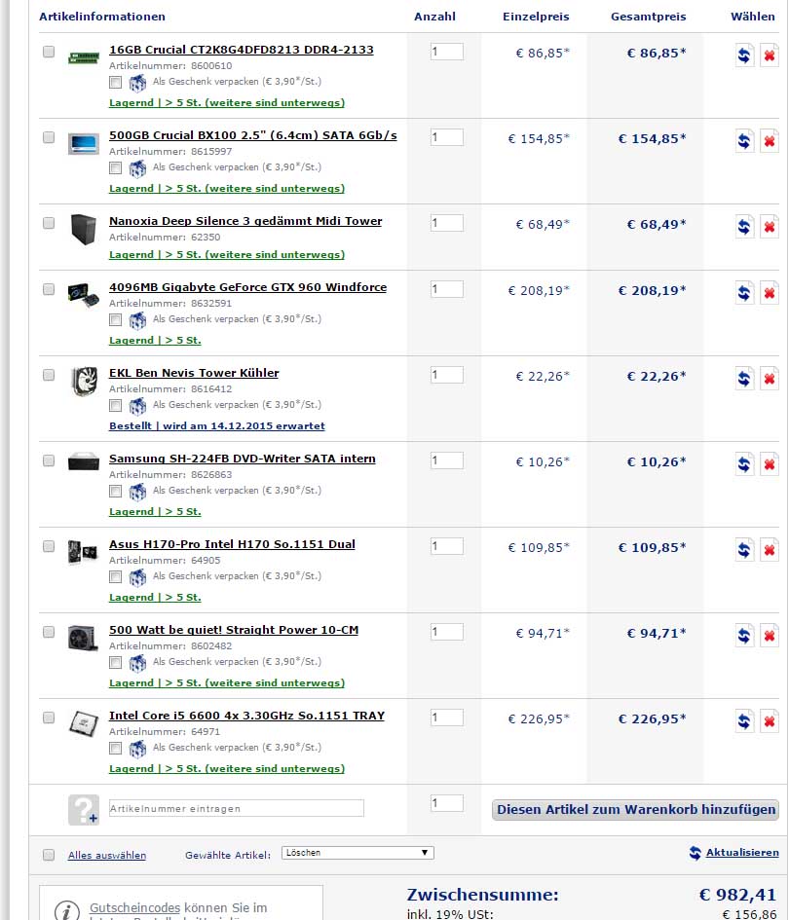This screenshot has height=920, width=789.
Task: Open 16GB Crucial CT2K8G4DFD8213 product link
Action: click(x=242, y=50)
